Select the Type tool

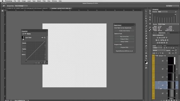(146, 48)
